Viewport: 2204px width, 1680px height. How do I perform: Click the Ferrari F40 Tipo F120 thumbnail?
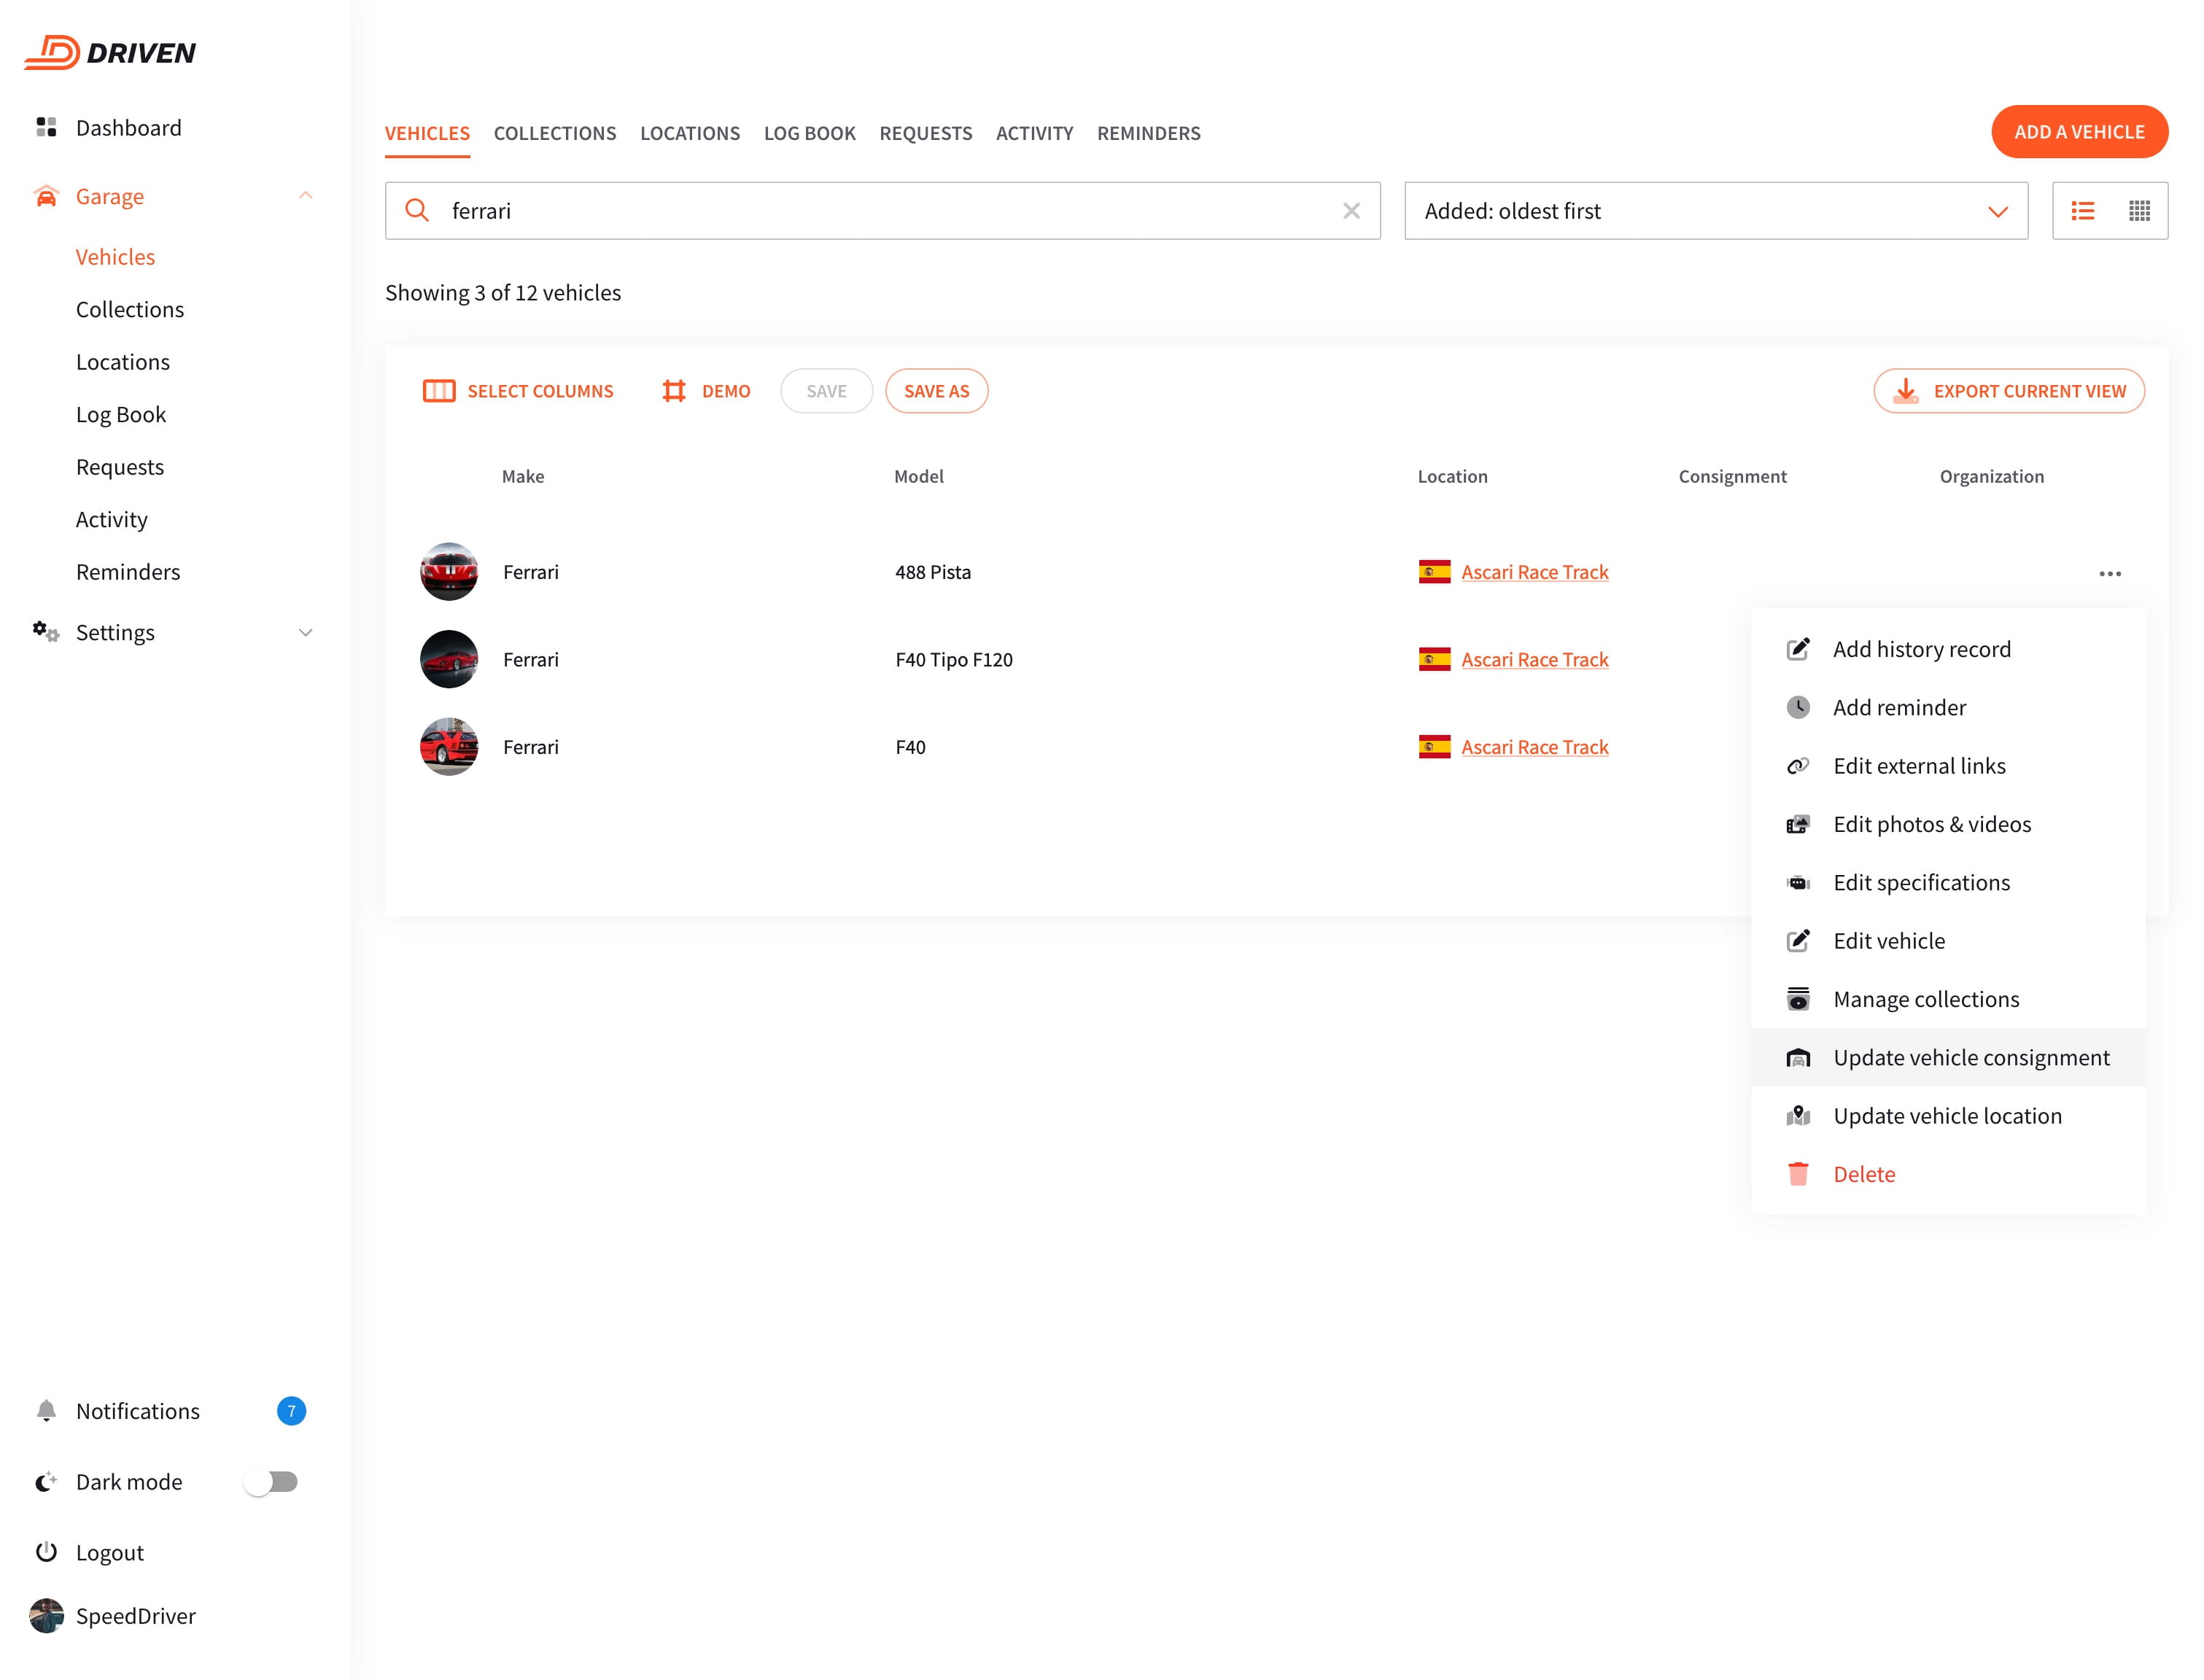pyautogui.click(x=448, y=659)
